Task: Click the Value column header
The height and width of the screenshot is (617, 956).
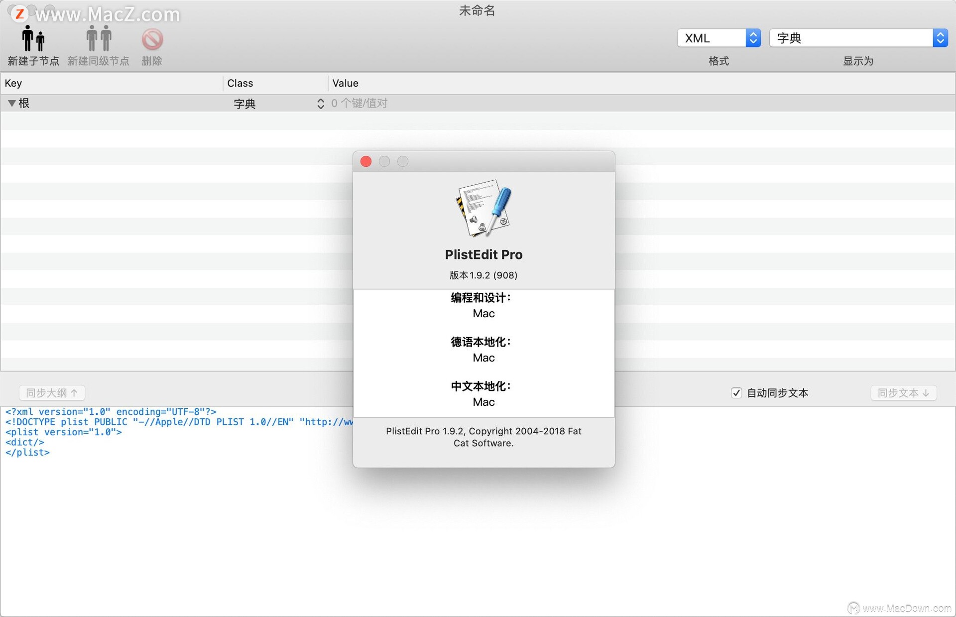Action: click(x=642, y=83)
